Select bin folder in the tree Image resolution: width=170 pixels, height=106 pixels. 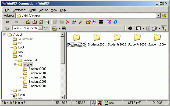20,43
